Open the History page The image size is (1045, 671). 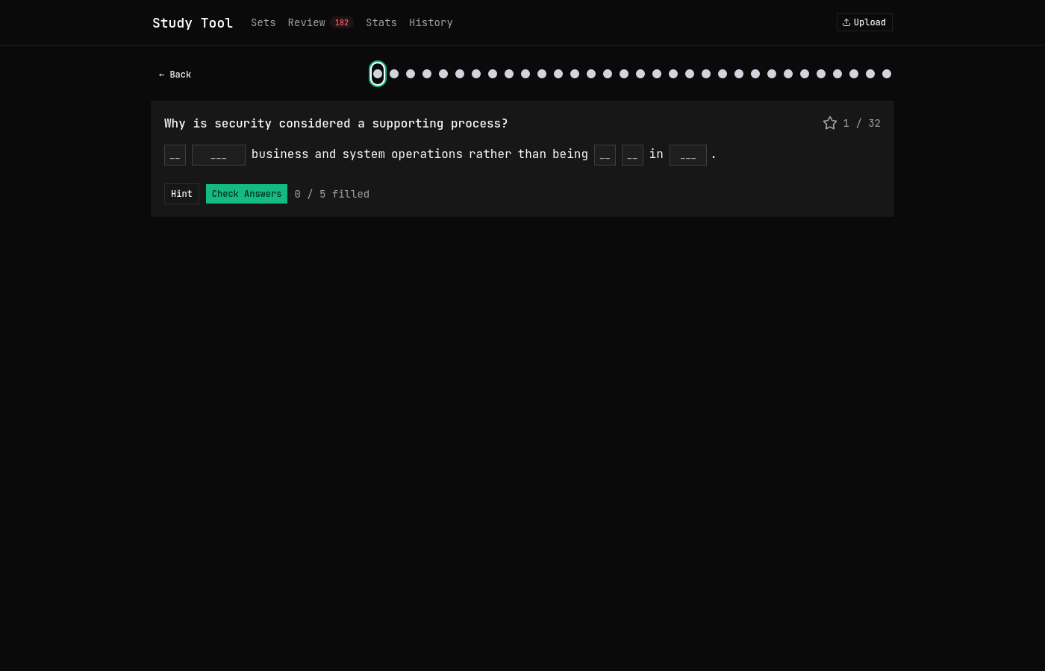point(431,22)
